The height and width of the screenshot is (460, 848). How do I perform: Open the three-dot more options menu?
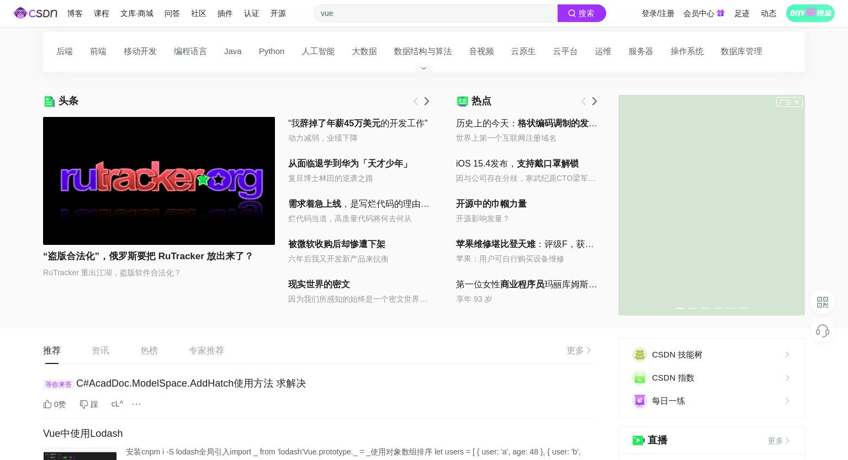coord(136,404)
